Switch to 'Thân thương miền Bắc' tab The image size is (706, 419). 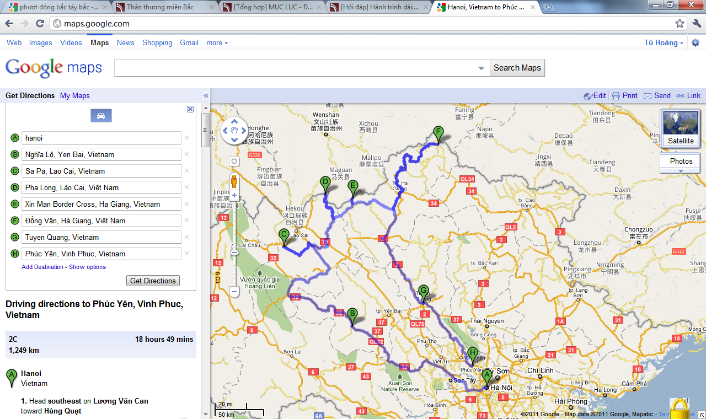coord(163,8)
